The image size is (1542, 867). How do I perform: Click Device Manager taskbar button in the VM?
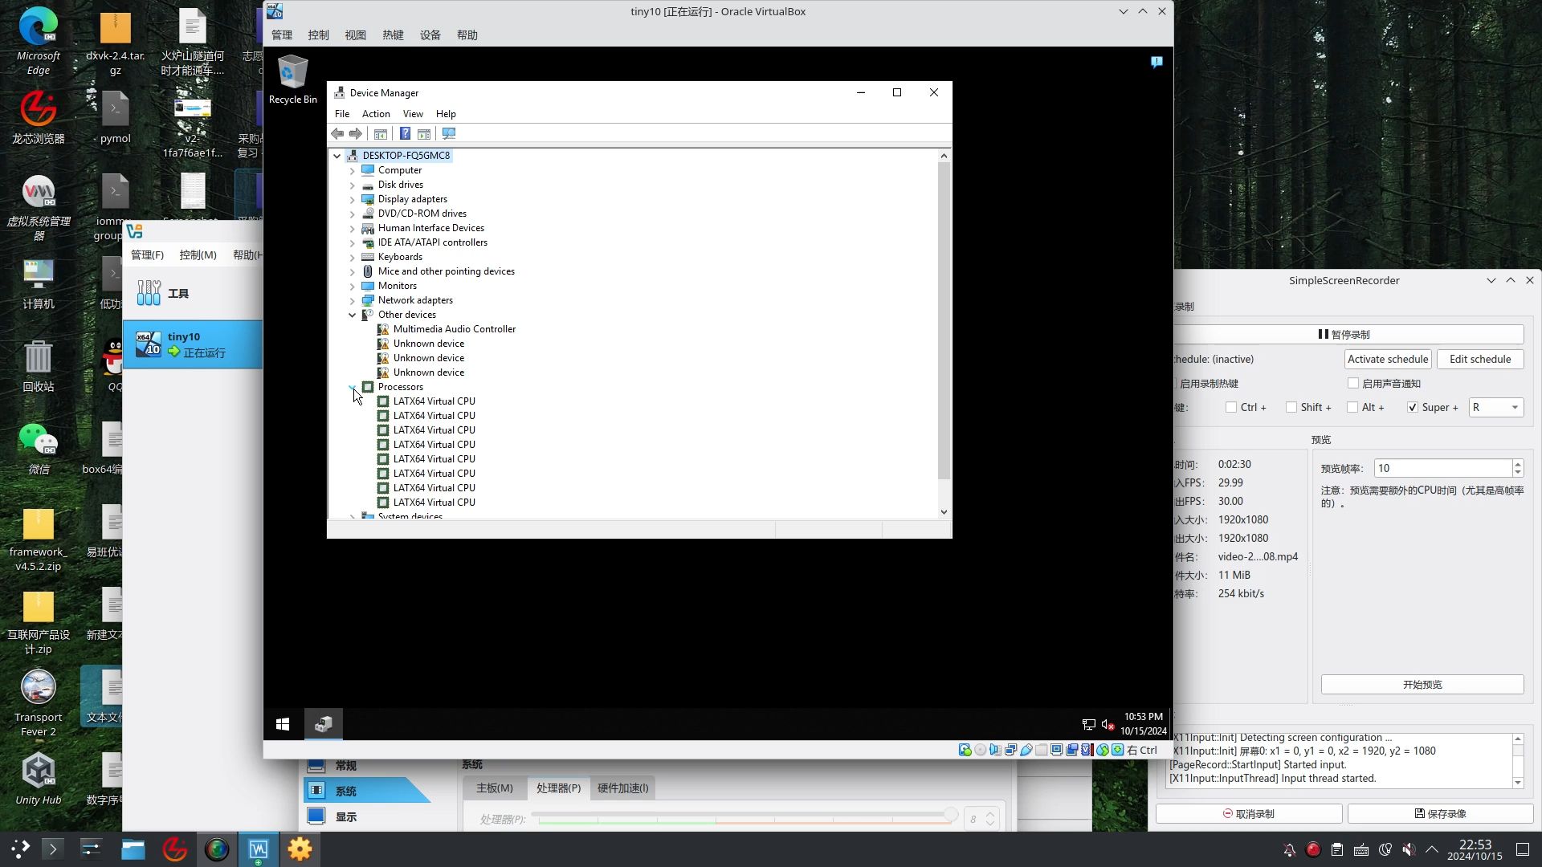(324, 725)
